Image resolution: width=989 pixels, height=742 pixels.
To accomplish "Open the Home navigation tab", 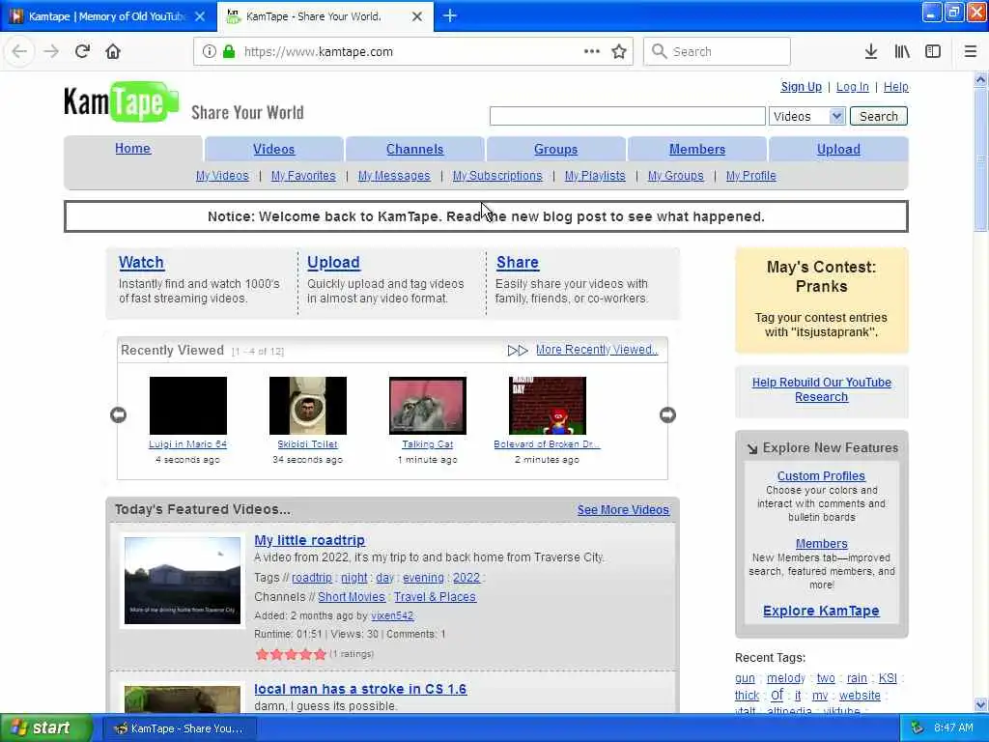I will [x=132, y=148].
